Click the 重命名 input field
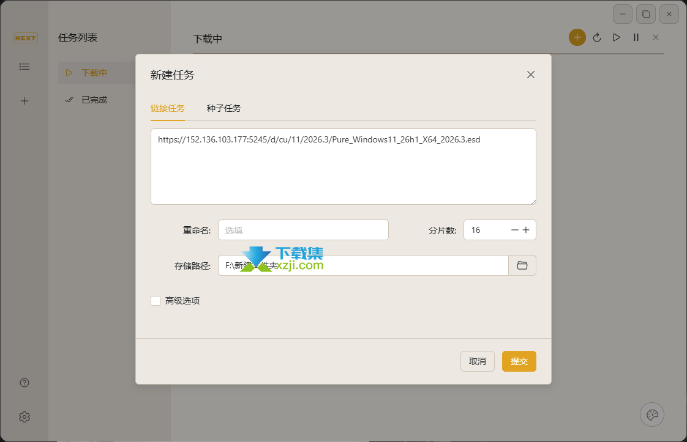 tap(303, 230)
